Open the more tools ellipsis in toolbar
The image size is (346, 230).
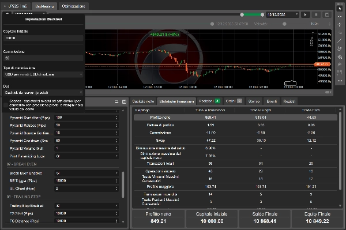click(x=340, y=81)
